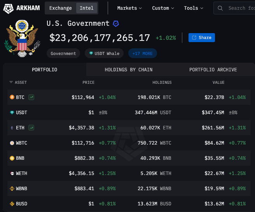Screen dimensions: 255x212
Task: Sort by the HOLDINGS column header
Action: (162, 82)
